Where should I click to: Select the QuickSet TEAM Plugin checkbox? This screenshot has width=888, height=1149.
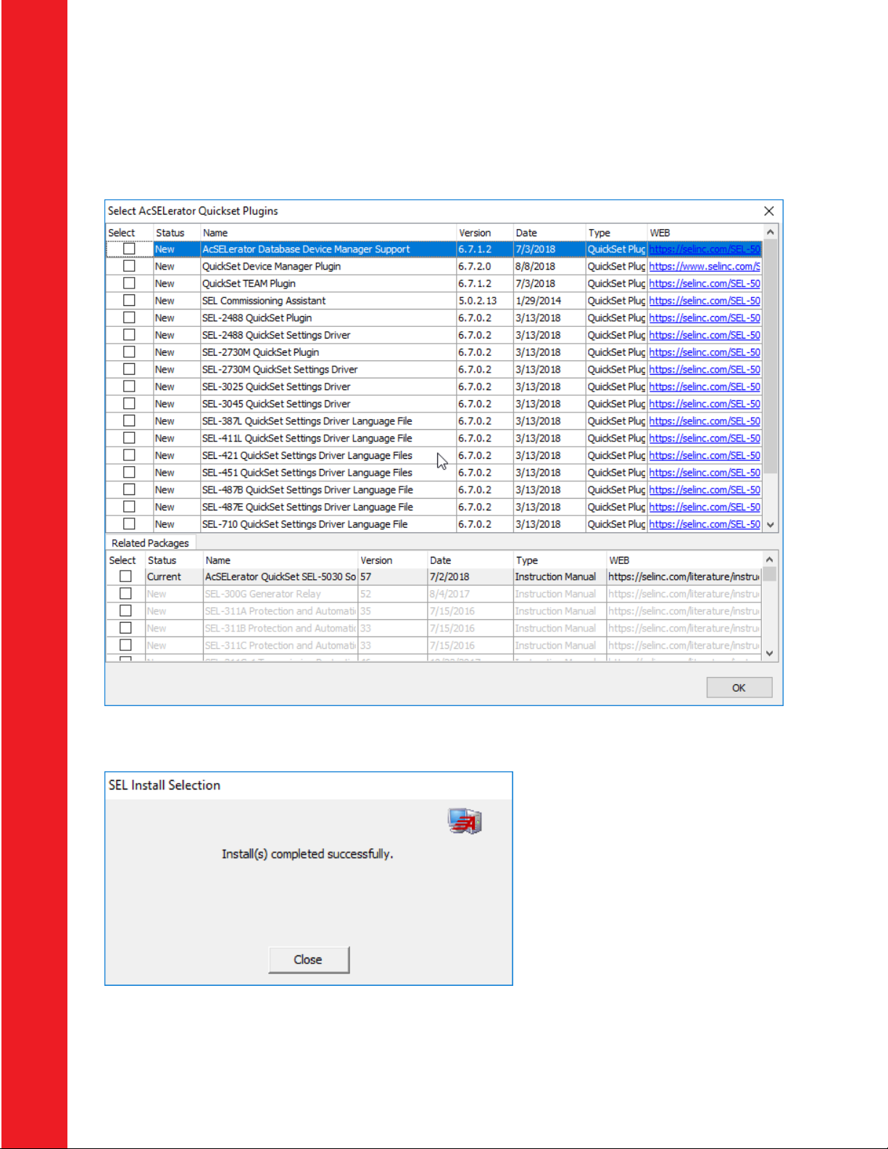[x=129, y=283]
